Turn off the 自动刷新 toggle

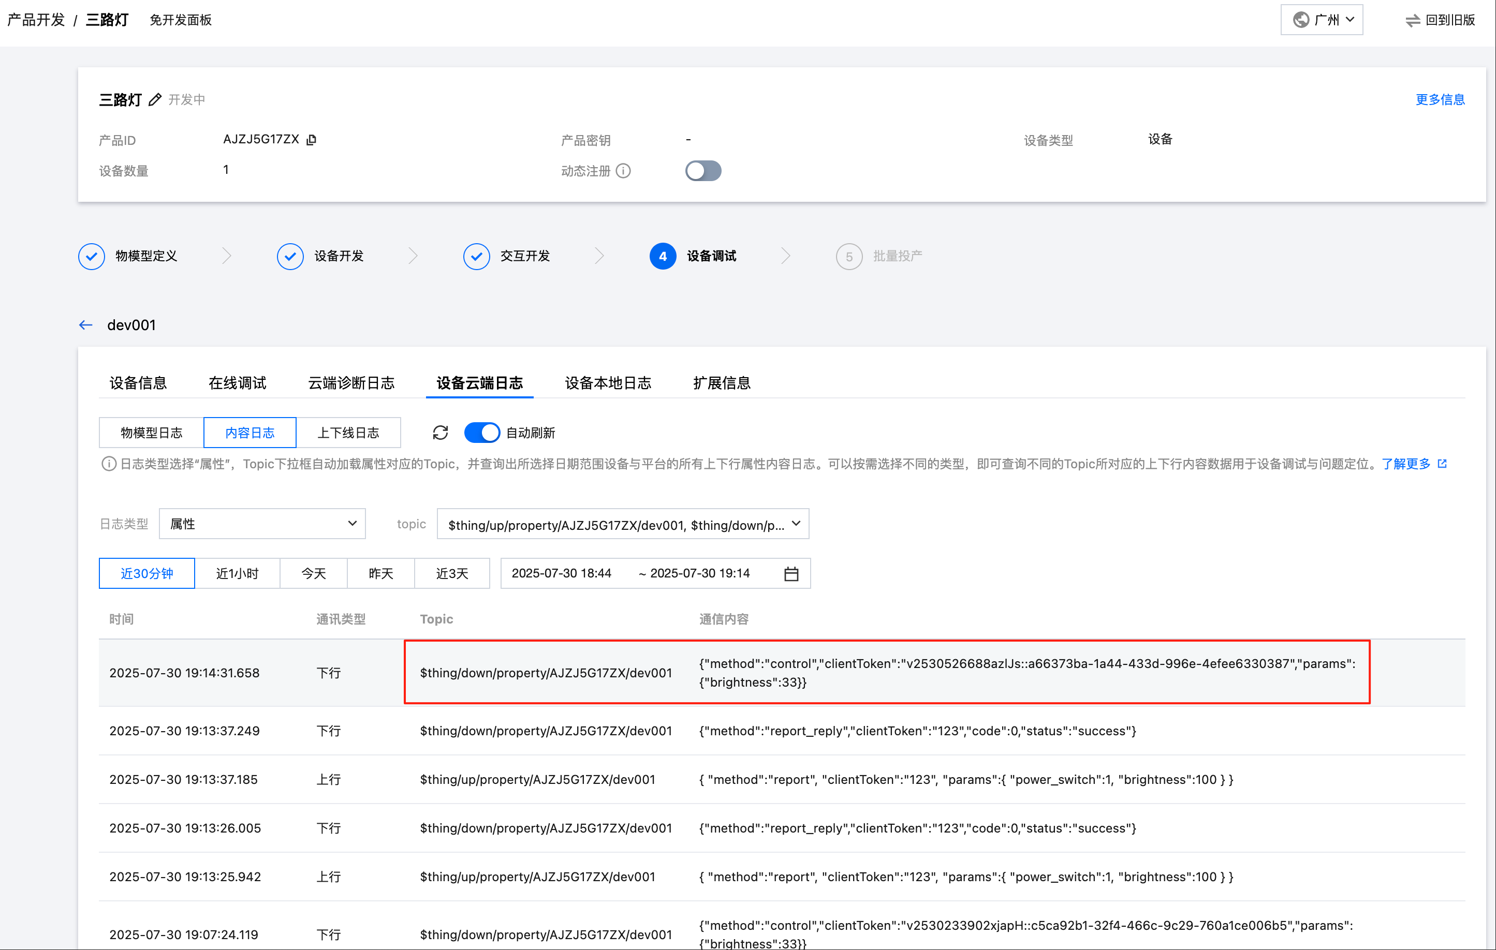[x=482, y=433]
